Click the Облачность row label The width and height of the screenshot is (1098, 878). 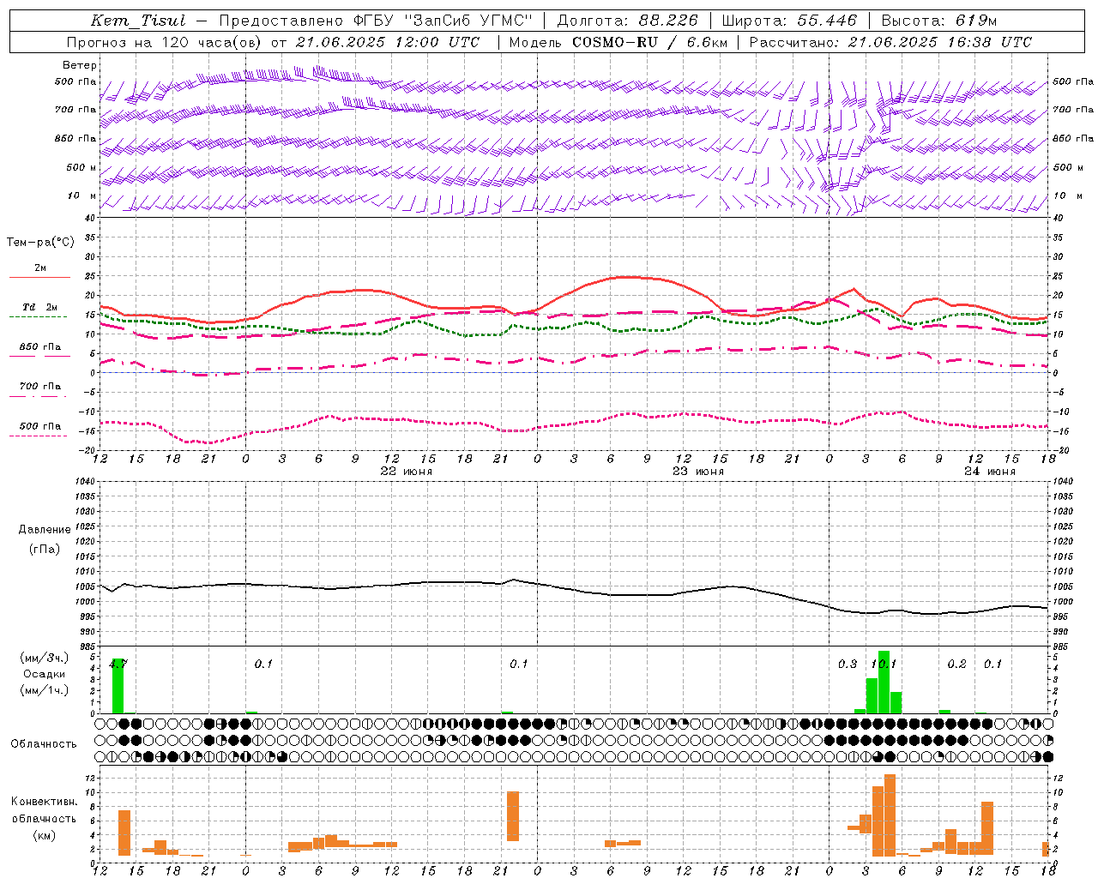[44, 743]
